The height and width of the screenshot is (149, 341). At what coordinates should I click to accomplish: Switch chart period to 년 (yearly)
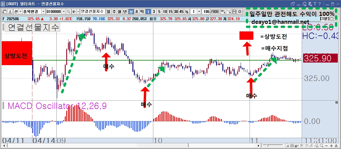click(x=125, y=12)
